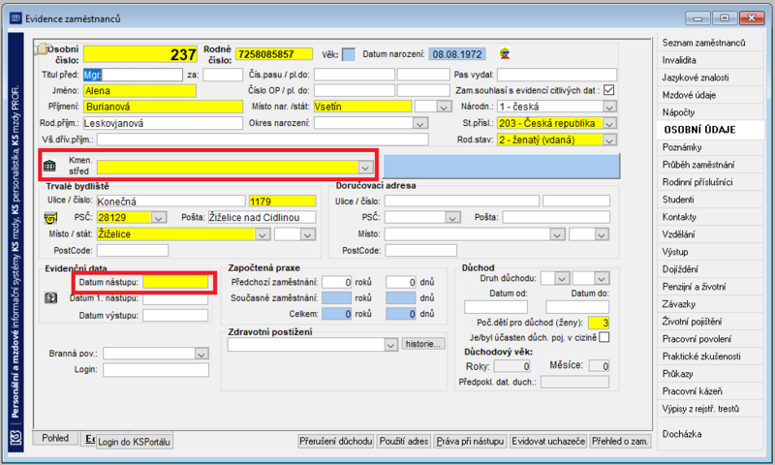Open the Kontakty section
Viewport: 775px width, 465px height.
click(679, 217)
